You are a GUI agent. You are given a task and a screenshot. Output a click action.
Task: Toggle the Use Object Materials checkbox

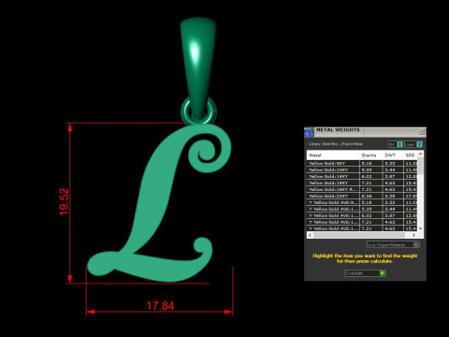click(x=416, y=244)
